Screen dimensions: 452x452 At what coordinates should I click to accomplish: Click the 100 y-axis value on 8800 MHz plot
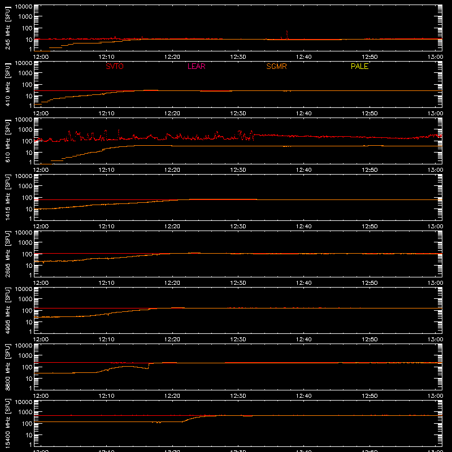tap(27, 367)
